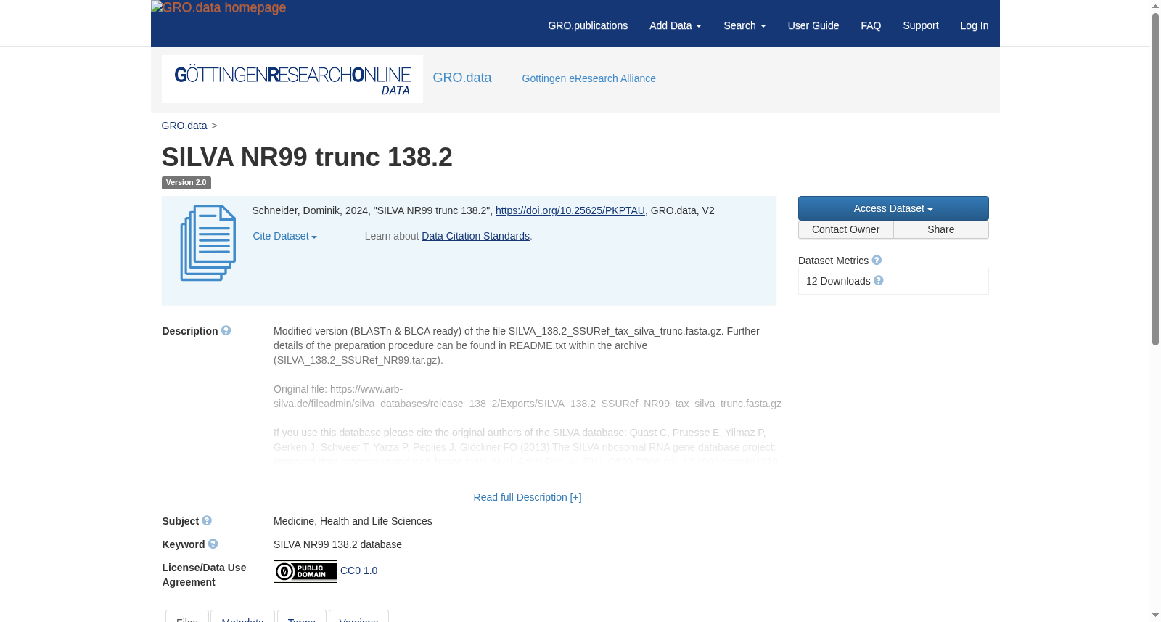Open the Keyword help tooltip icon
This screenshot has height=622, width=1161.
pyautogui.click(x=213, y=544)
